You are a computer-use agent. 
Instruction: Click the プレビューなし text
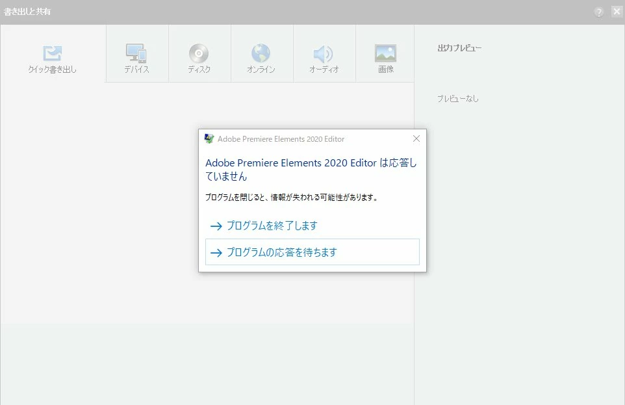pos(457,99)
